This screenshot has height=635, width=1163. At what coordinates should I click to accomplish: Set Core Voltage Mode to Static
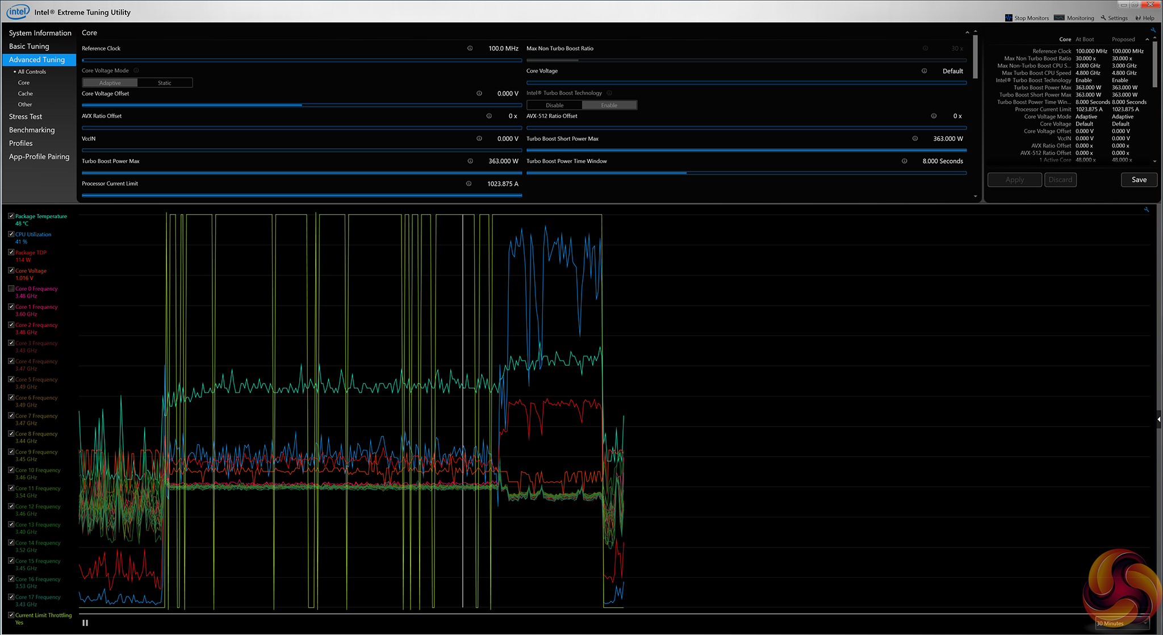coord(165,83)
